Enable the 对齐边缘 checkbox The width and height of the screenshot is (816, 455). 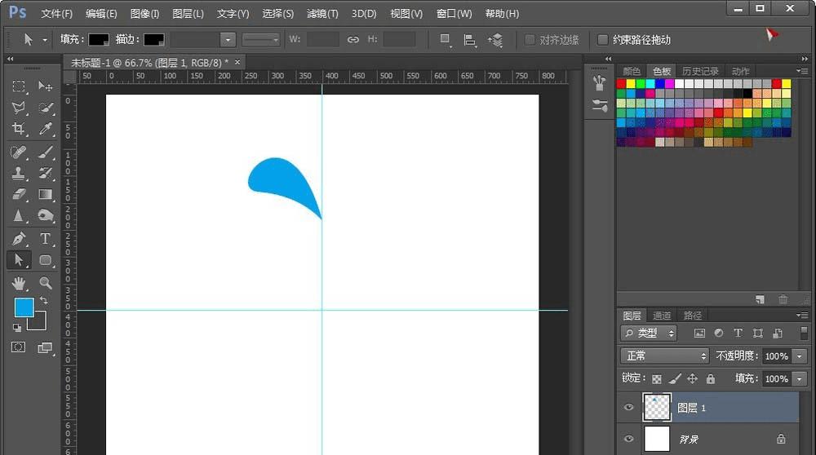(530, 40)
